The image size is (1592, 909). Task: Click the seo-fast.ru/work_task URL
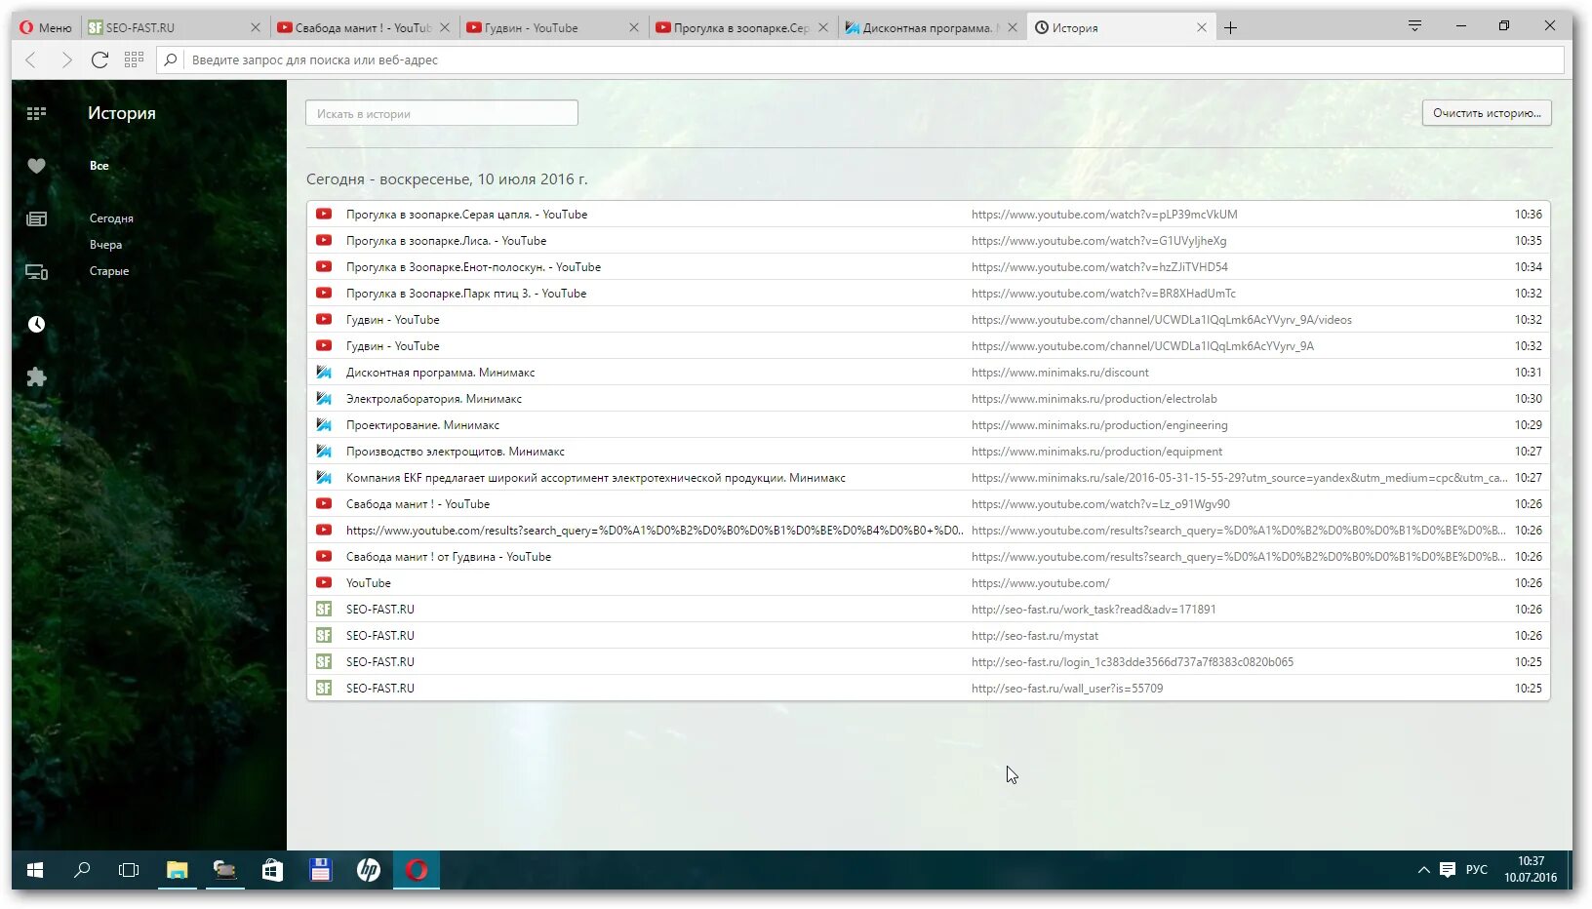(x=1093, y=610)
